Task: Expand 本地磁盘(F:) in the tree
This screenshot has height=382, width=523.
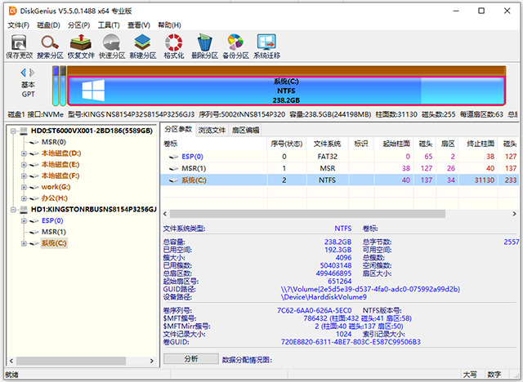Action: click(24, 175)
